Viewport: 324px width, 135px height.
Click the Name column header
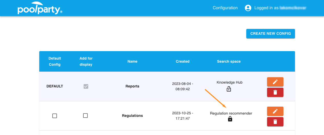[132, 61]
